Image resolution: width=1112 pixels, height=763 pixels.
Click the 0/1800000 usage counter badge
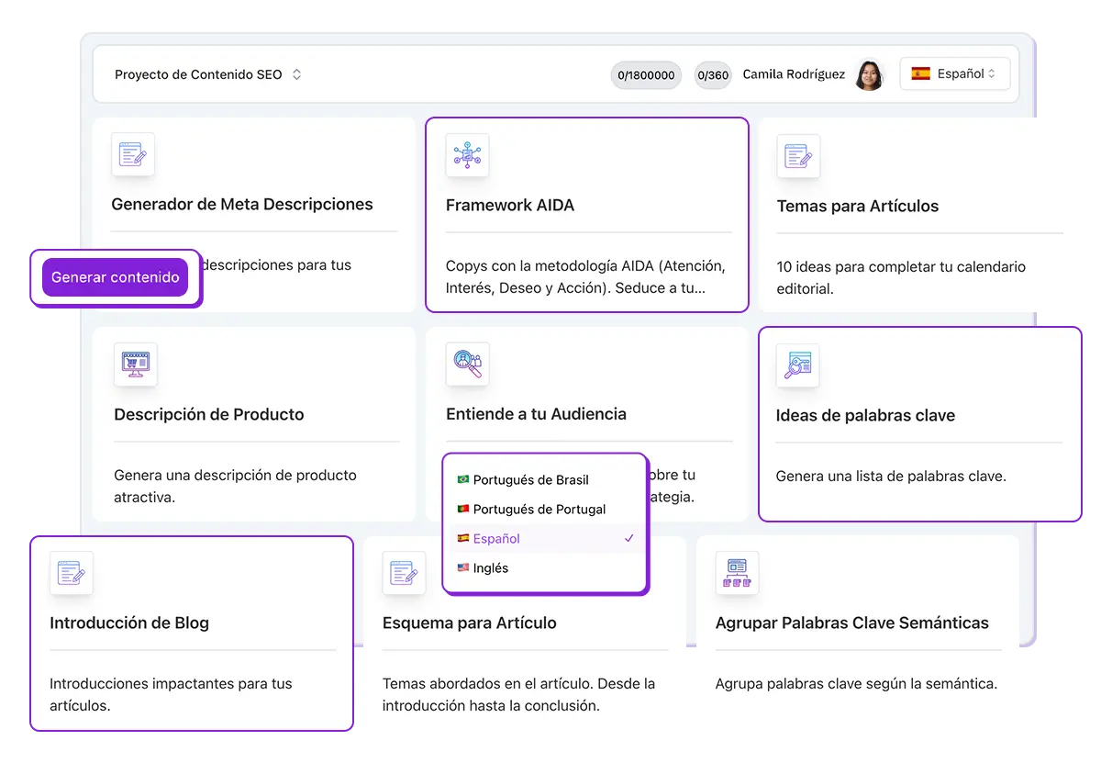pyautogui.click(x=646, y=75)
